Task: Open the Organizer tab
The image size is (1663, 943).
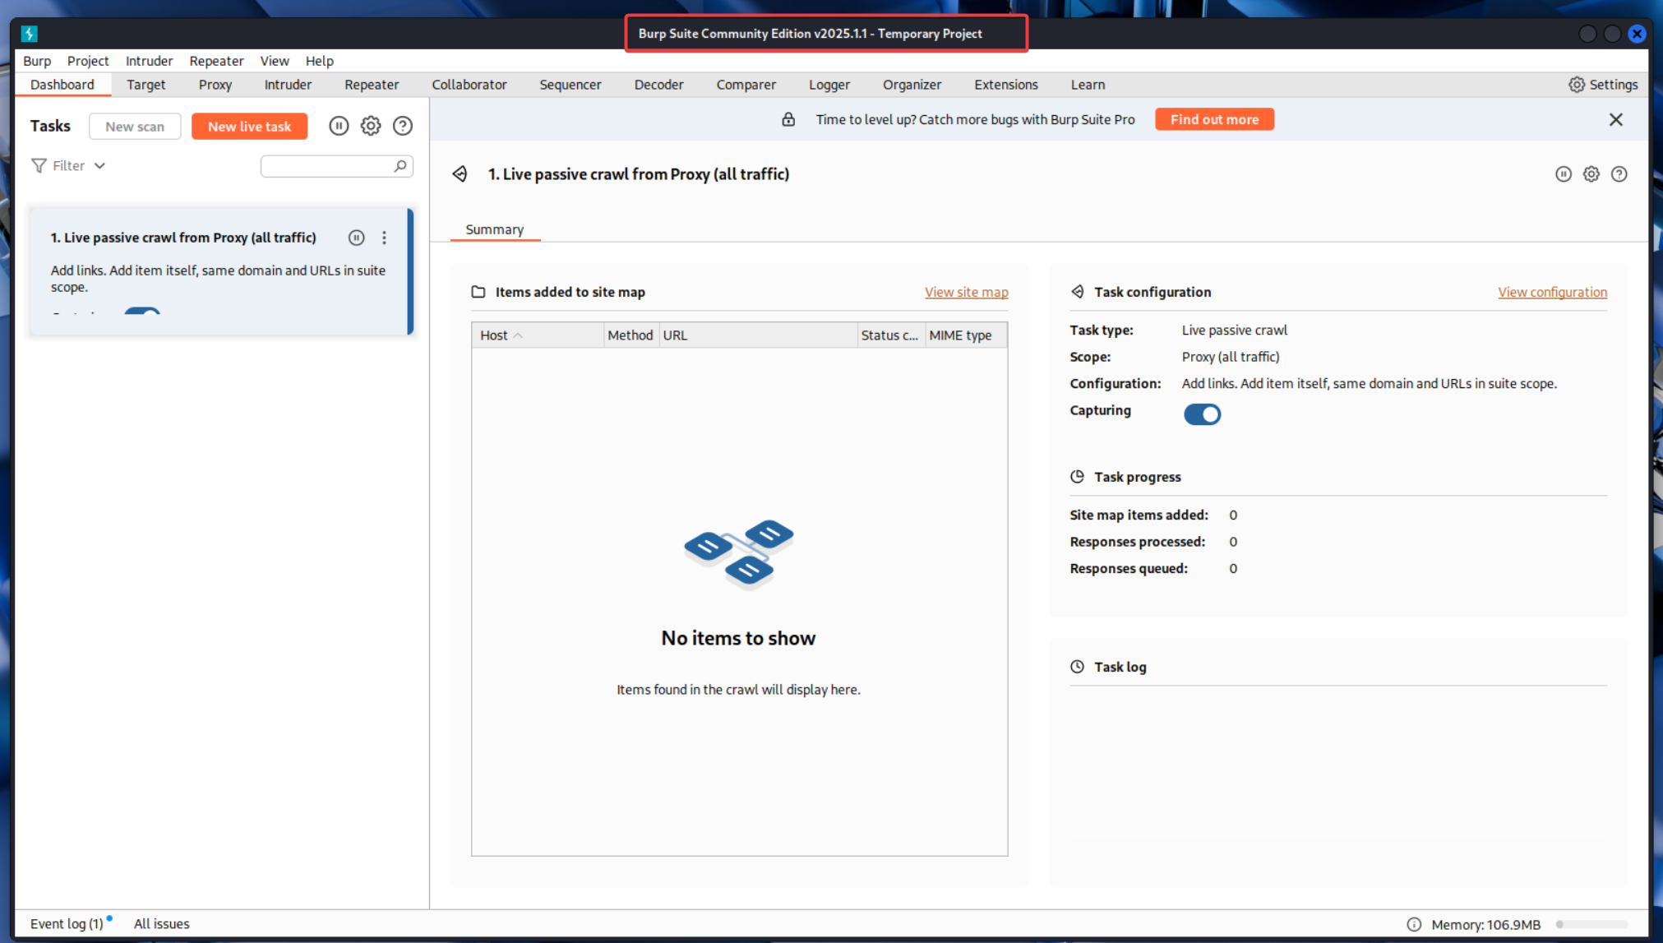Action: coord(912,85)
